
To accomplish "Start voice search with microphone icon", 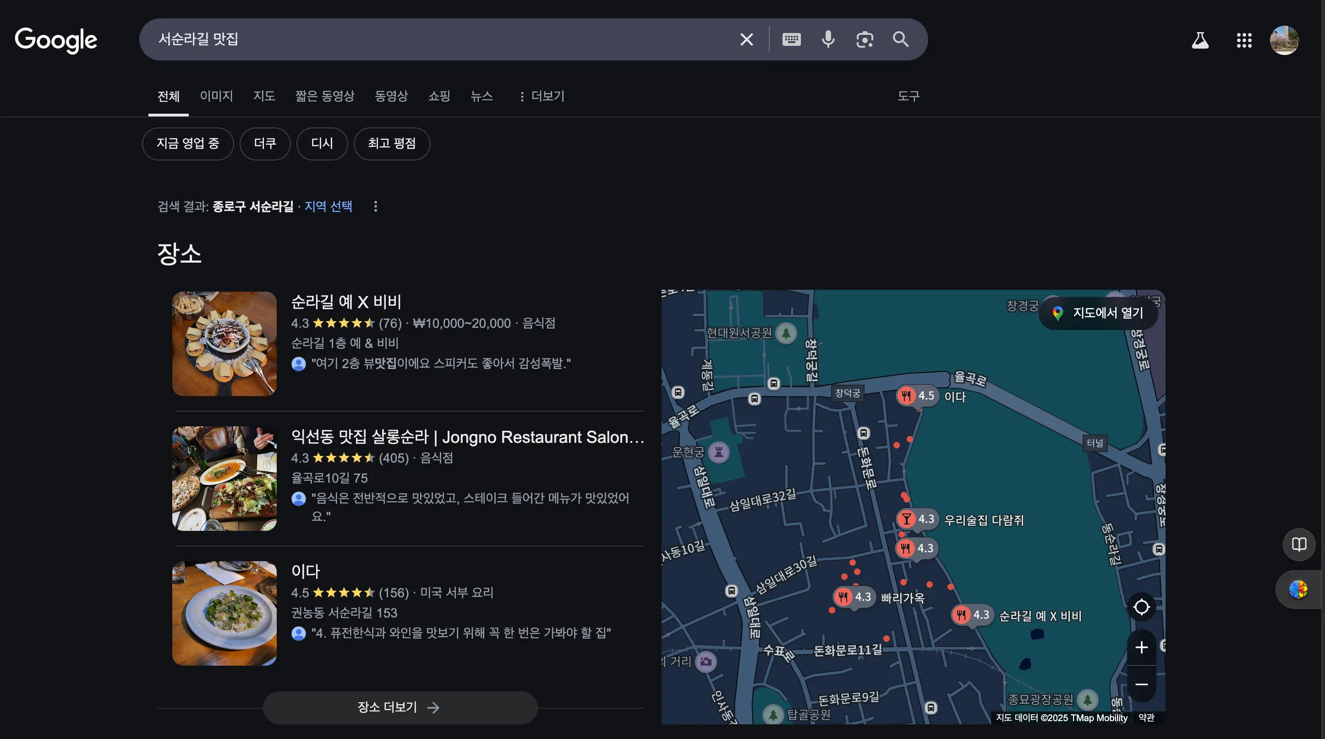I will [828, 39].
